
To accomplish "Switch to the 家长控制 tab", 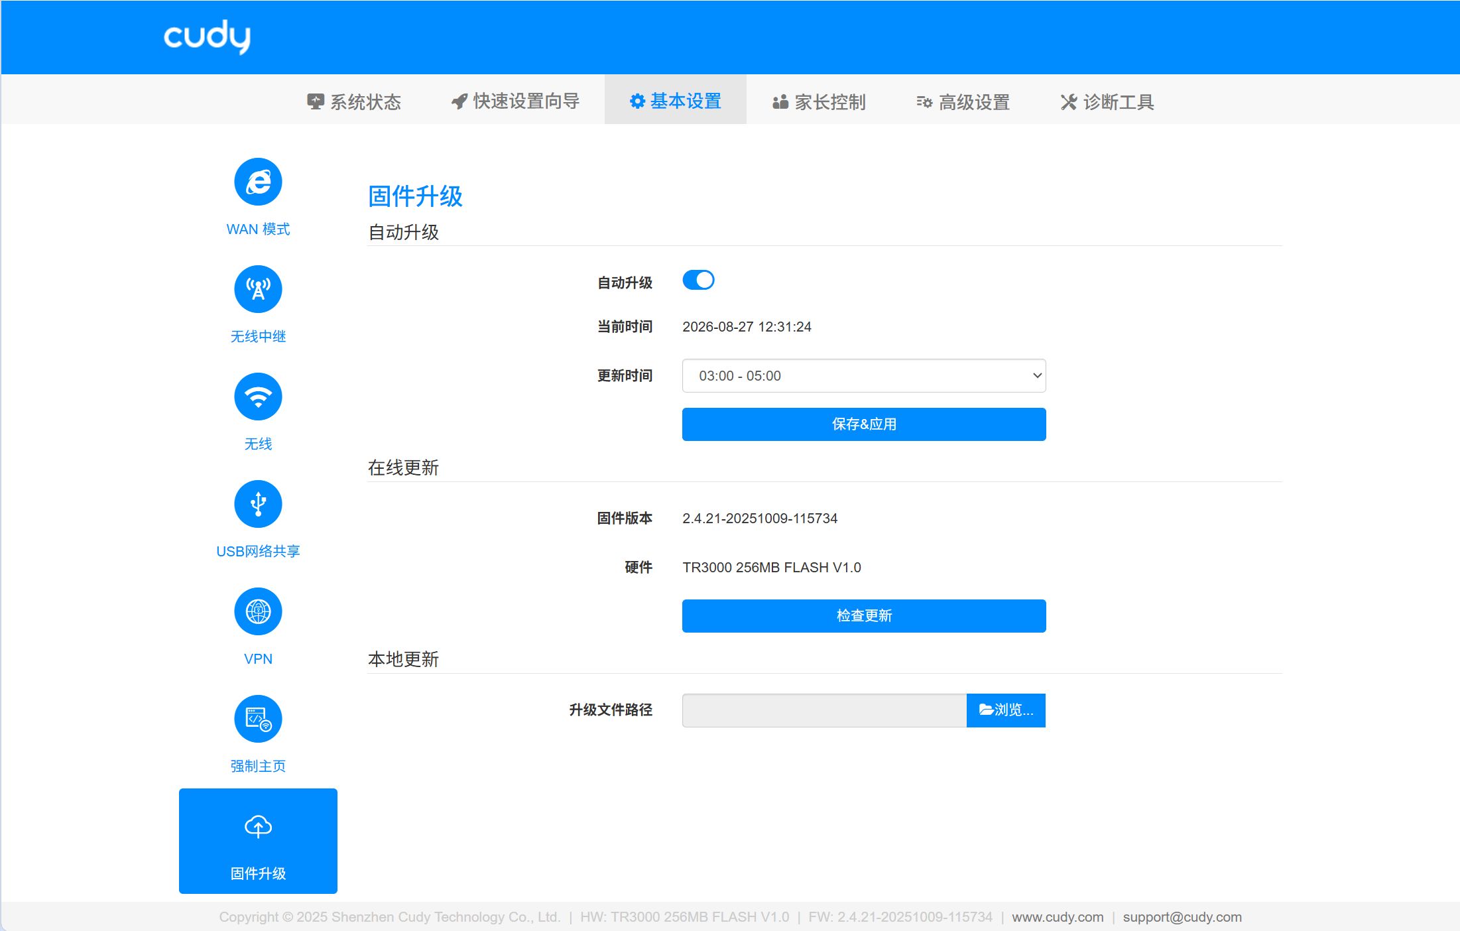I will (x=819, y=101).
